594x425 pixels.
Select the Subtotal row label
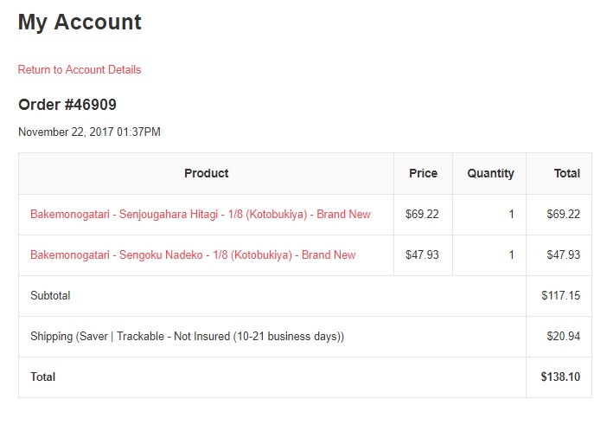click(50, 296)
